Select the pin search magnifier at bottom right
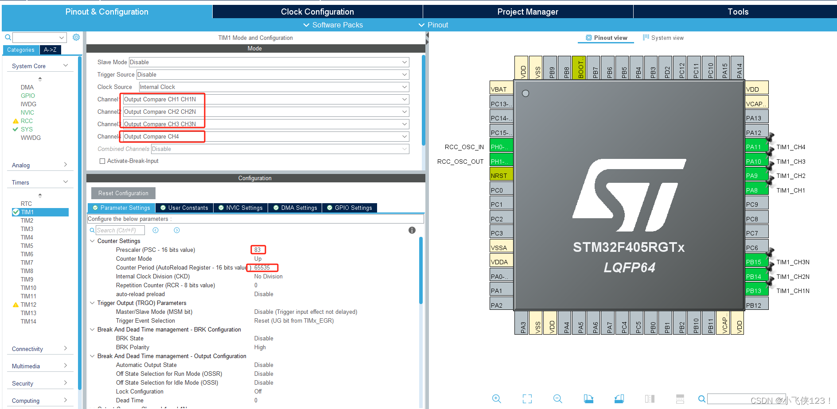This screenshot has height=409, width=837. [702, 399]
